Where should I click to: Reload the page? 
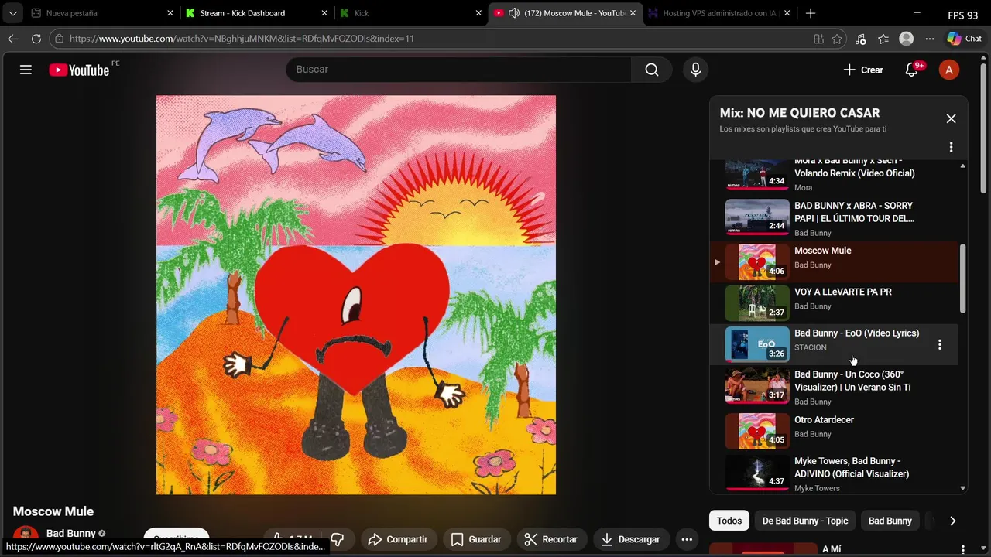36,39
